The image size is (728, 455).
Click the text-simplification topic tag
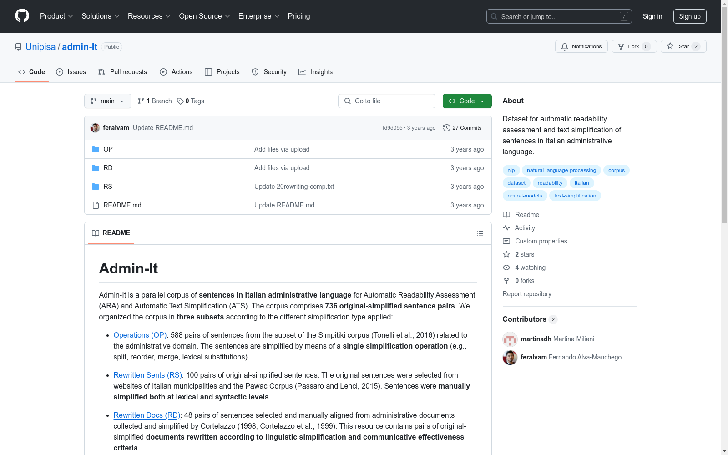(575, 196)
